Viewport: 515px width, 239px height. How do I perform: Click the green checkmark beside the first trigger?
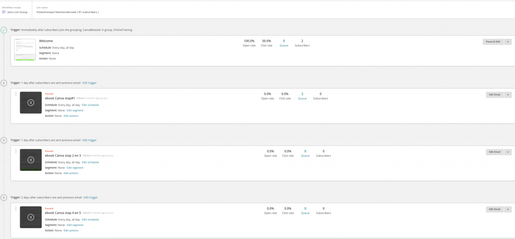pos(4,30)
